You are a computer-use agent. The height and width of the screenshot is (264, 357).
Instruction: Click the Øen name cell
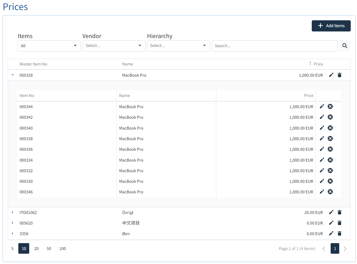point(126,234)
